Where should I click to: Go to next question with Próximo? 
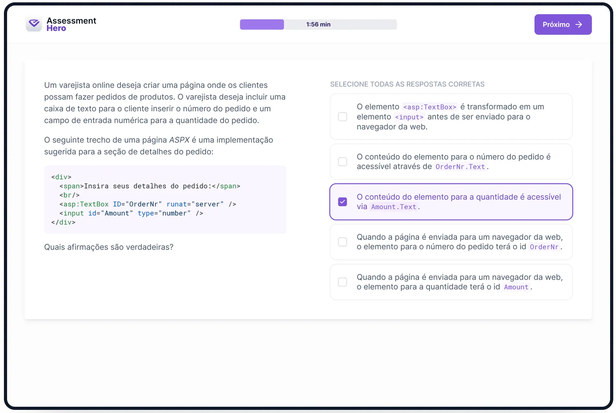coord(563,24)
